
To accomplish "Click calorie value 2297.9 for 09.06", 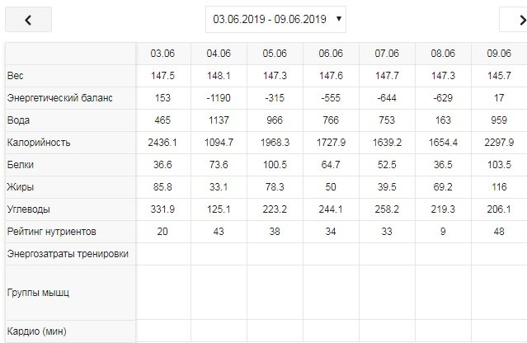I will (x=498, y=143).
